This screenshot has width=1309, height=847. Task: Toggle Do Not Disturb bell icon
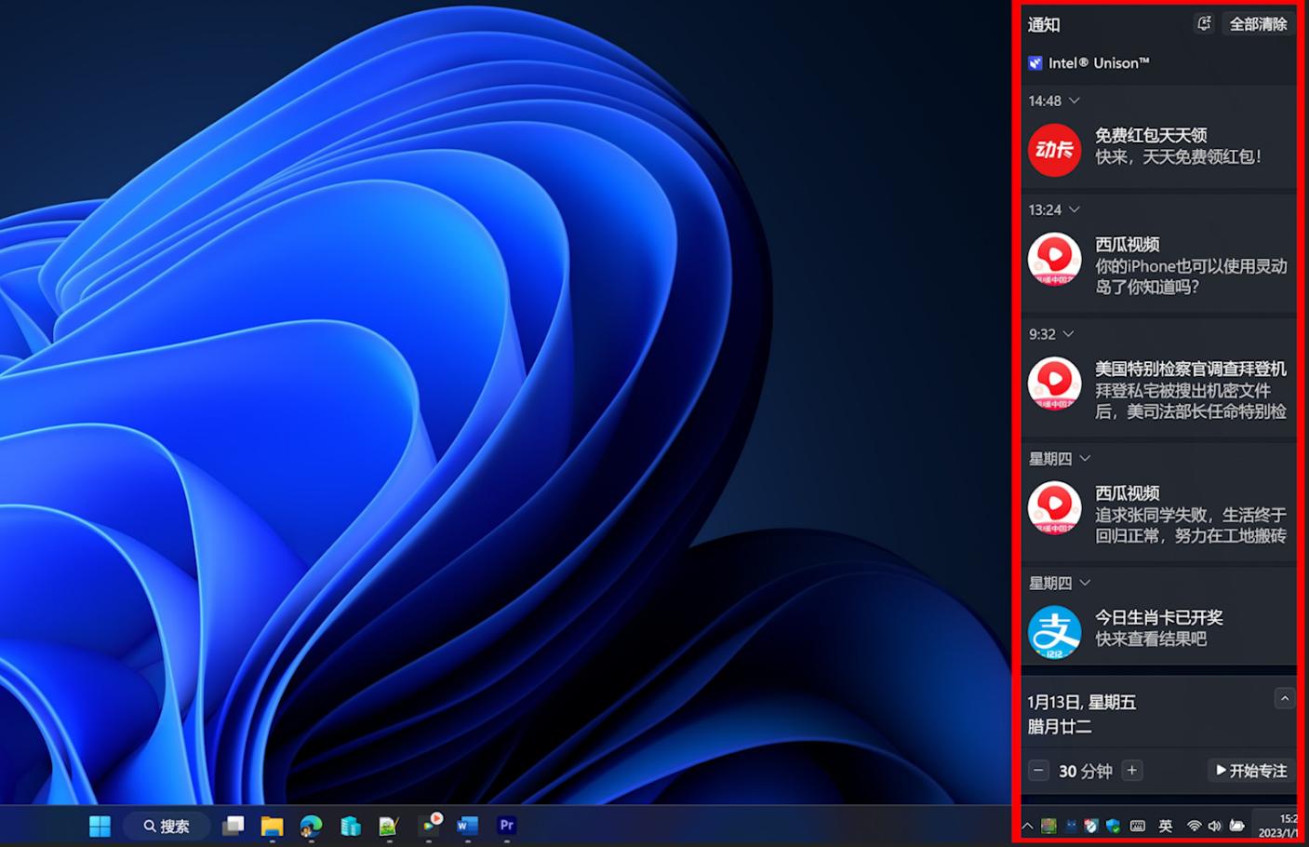(x=1203, y=24)
